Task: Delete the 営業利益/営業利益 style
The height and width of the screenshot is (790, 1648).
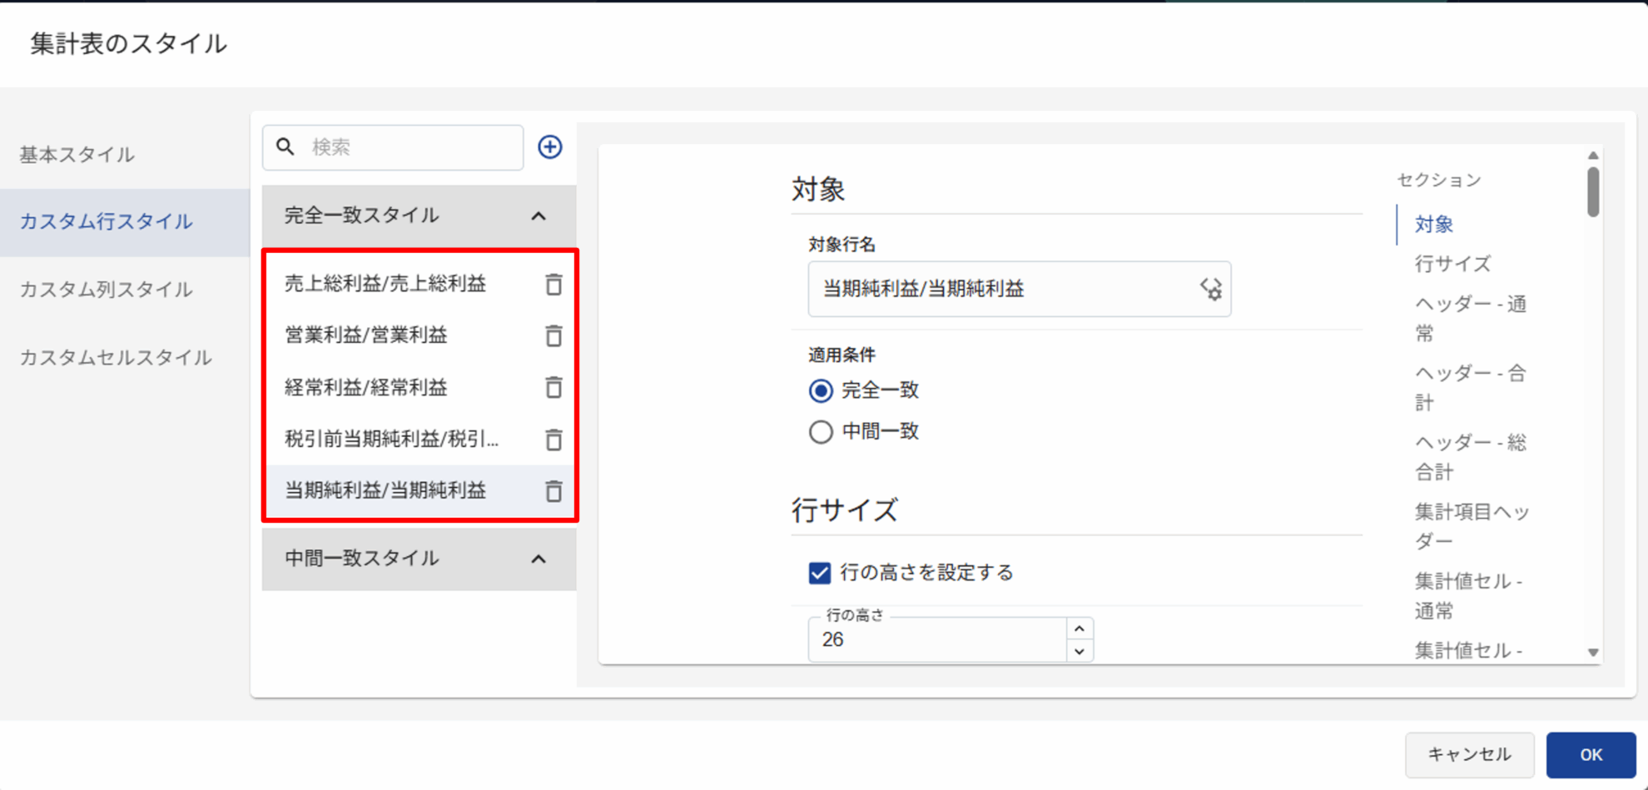Action: pyautogui.click(x=553, y=335)
